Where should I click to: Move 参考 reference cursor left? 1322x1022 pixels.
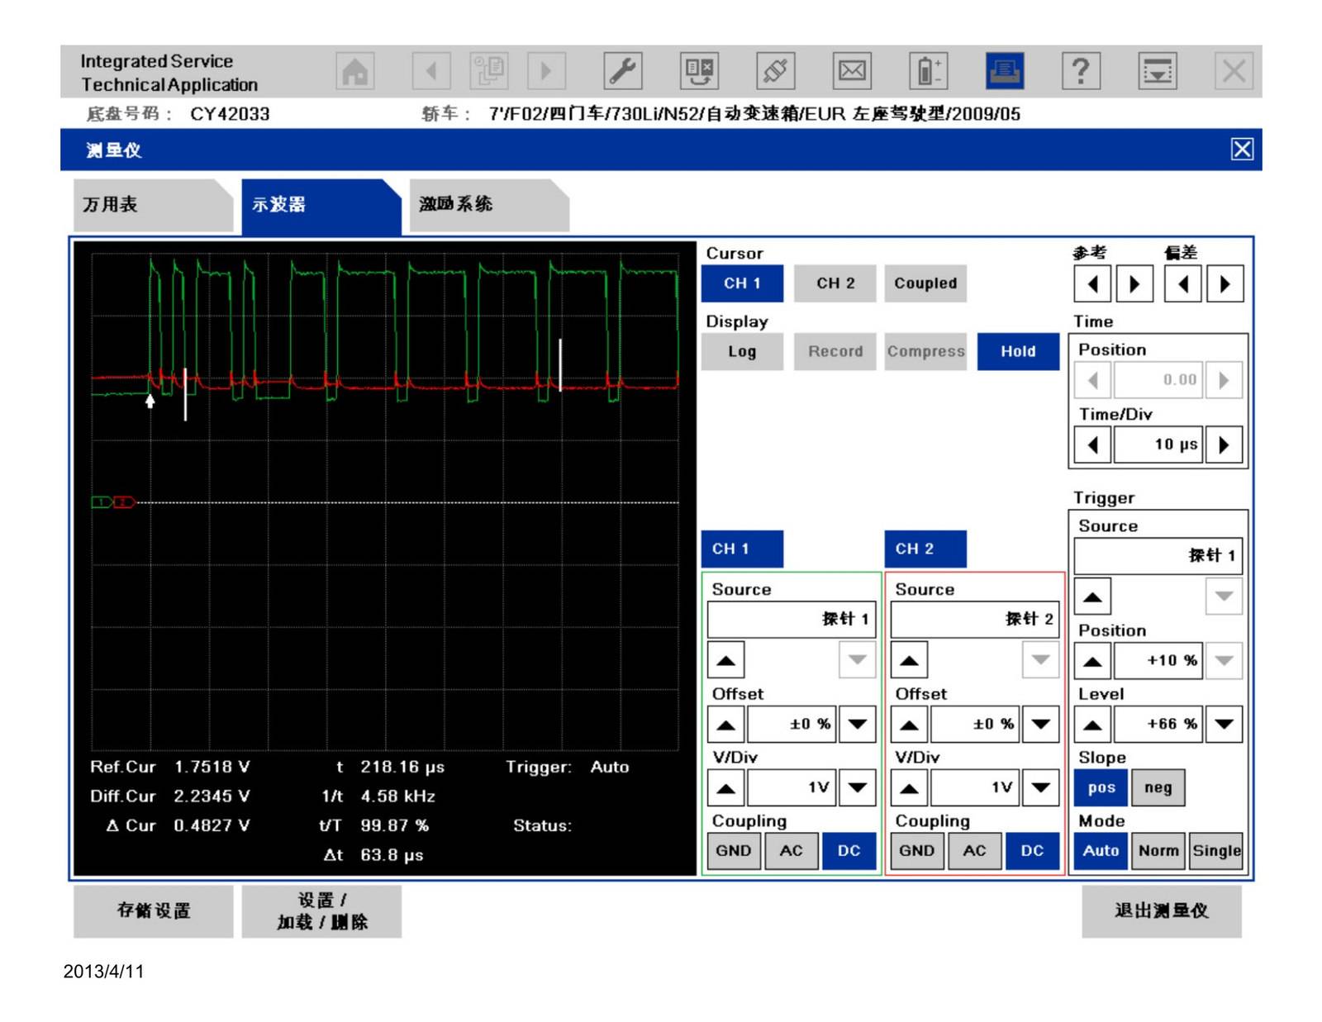[x=1092, y=284]
